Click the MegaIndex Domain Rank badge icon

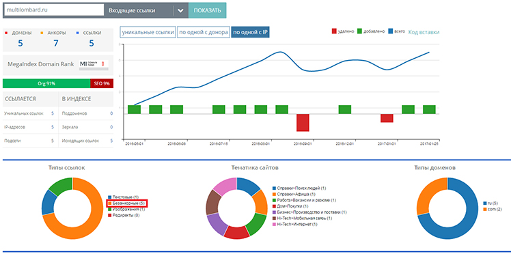[x=94, y=64]
